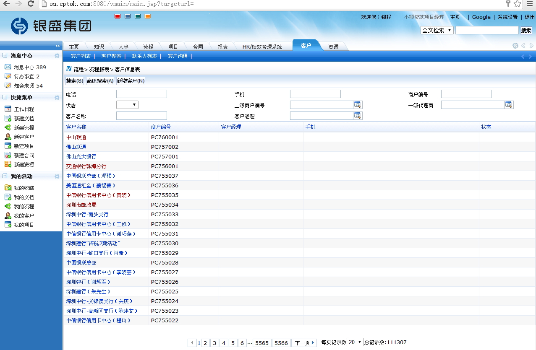
Task: Open 联系人列表 submenu
Action: [144, 56]
